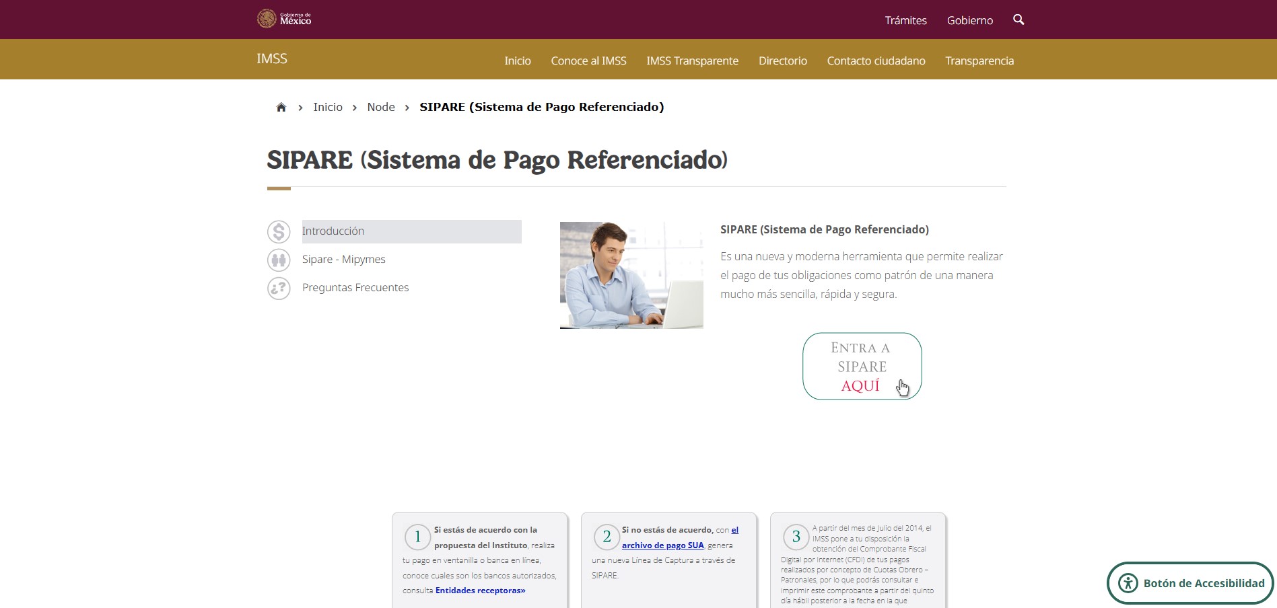Screen dimensions: 1277x608
Task: Go to Conoce al IMSS
Action: (x=588, y=61)
